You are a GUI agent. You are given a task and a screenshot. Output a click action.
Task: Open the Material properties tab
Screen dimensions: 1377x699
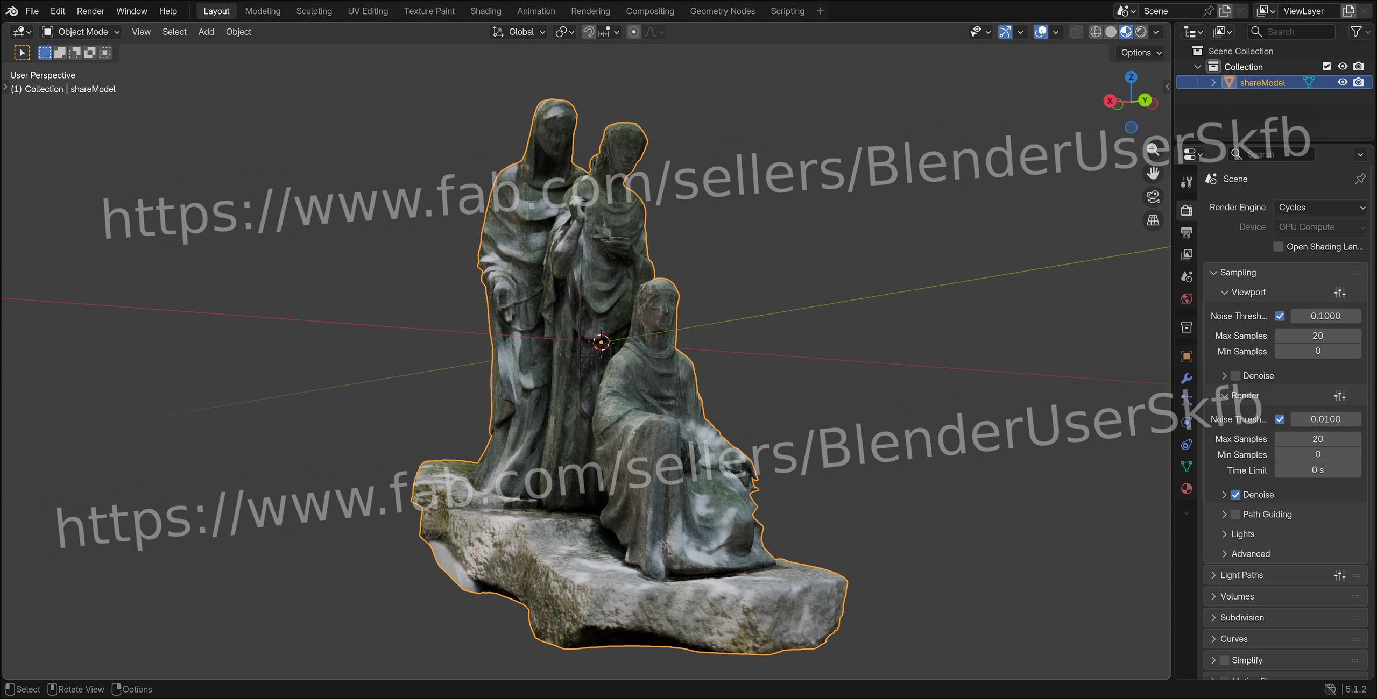pos(1187,488)
